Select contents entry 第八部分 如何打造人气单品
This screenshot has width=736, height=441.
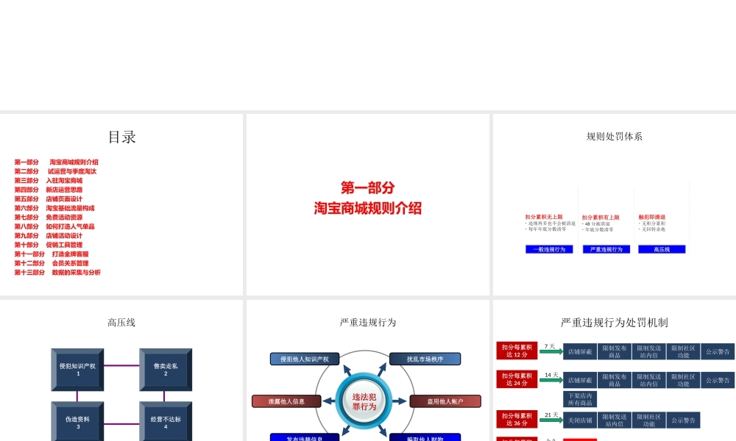(x=54, y=226)
